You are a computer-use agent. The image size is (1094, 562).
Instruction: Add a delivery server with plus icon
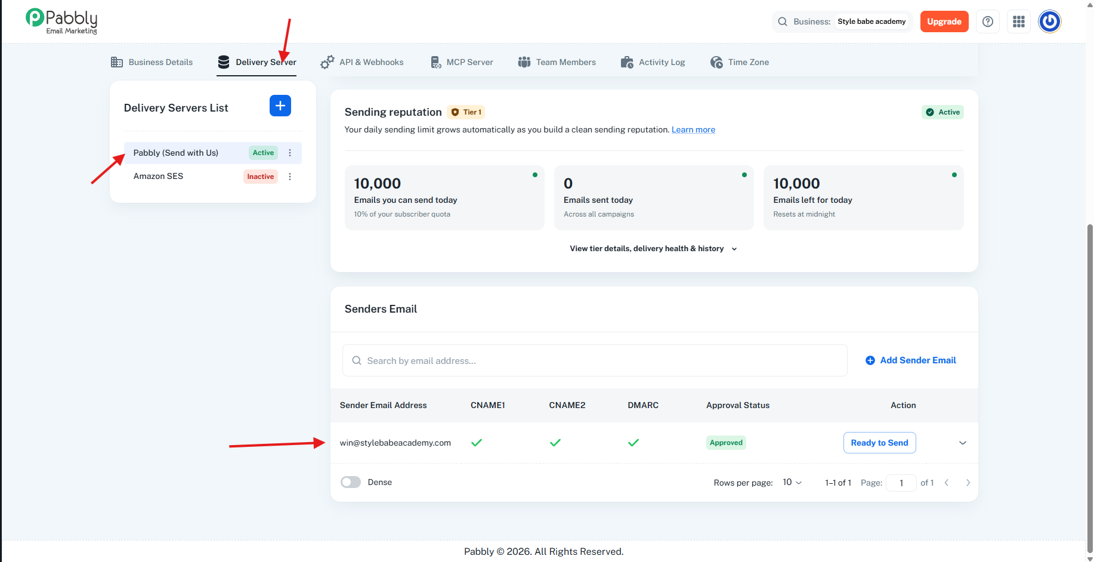pyautogui.click(x=280, y=106)
